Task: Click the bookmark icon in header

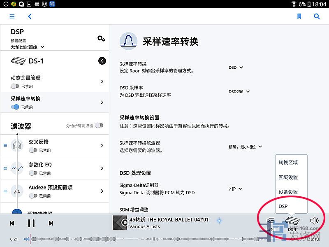Action: click(x=299, y=16)
